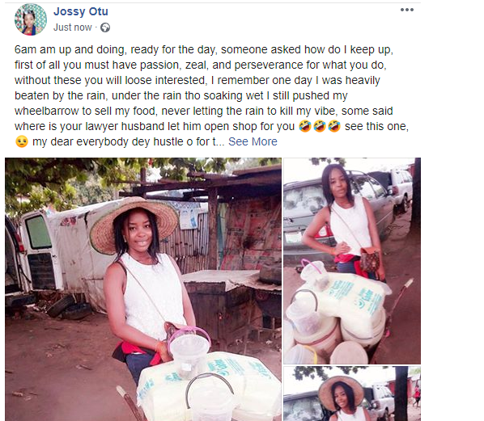Expand the post with See More
The image size is (484, 421).
[x=253, y=141]
